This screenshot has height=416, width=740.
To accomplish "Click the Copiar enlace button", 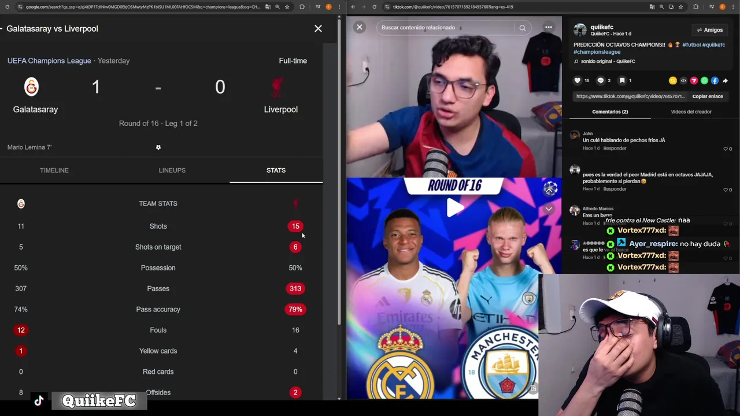I will 708,96.
